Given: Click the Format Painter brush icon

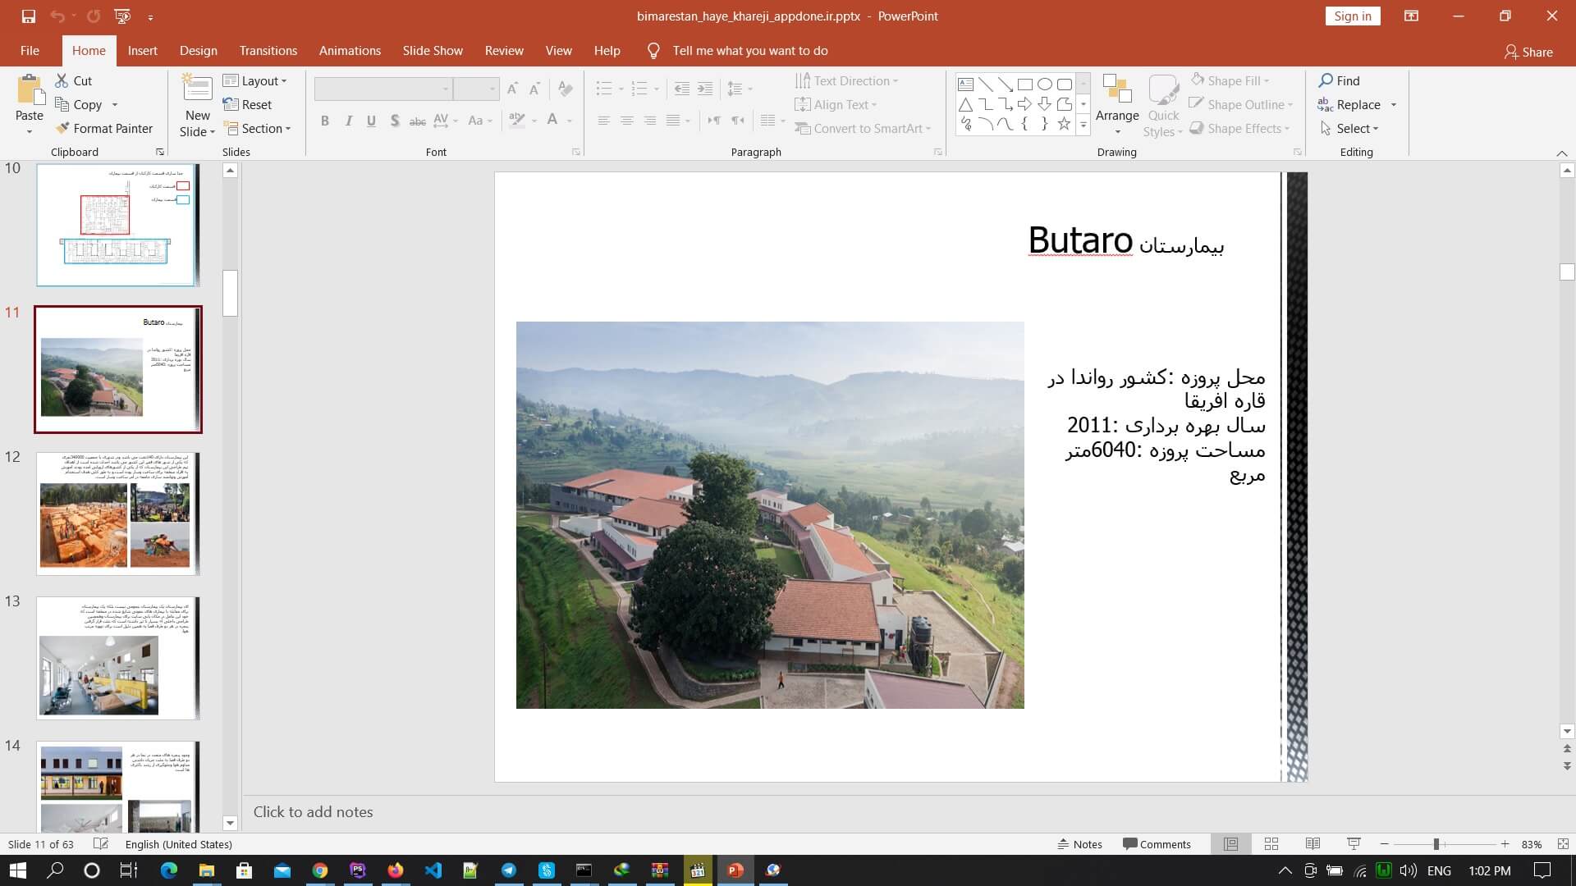Looking at the screenshot, I should 62,128.
